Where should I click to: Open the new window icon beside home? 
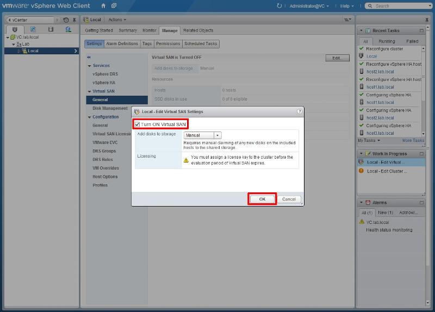114,5
